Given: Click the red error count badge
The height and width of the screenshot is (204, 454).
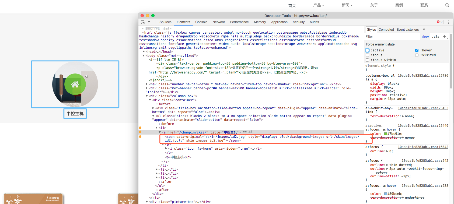Looking at the screenshot, I should pyautogui.click(x=439, y=22).
